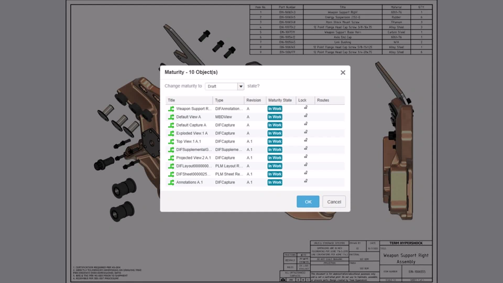Viewport: 503px width, 283px height.
Task: Sort by the Maturity State column header
Action: click(280, 100)
